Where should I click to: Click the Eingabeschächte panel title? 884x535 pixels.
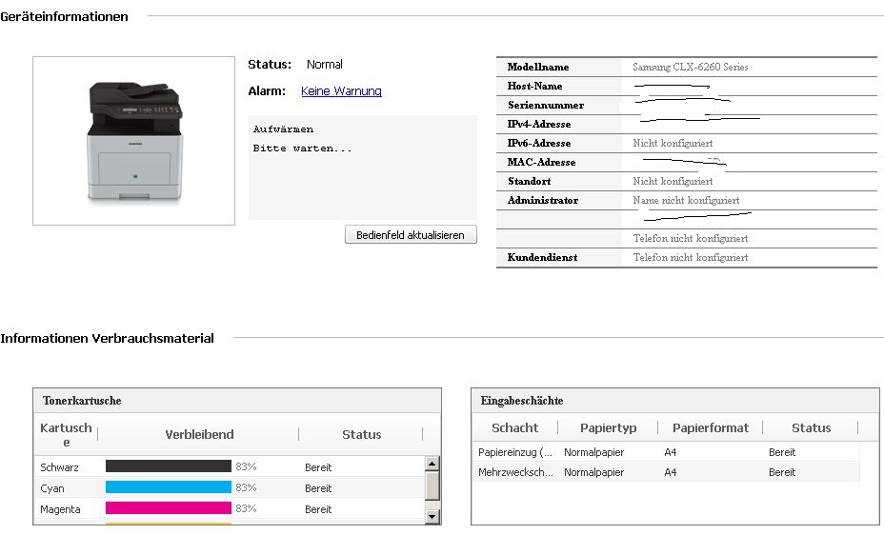tap(521, 401)
